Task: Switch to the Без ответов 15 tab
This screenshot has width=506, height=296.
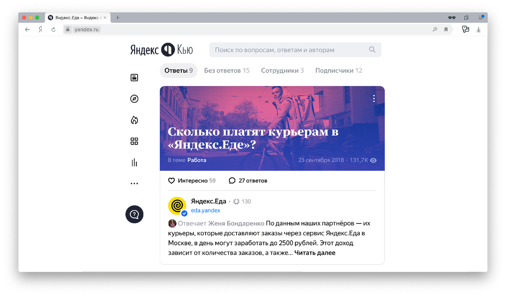Action: 227,70
